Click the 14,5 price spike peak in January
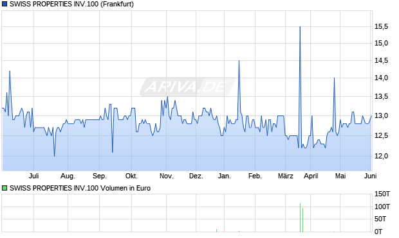This screenshot has height=238, width=399. [239, 61]
